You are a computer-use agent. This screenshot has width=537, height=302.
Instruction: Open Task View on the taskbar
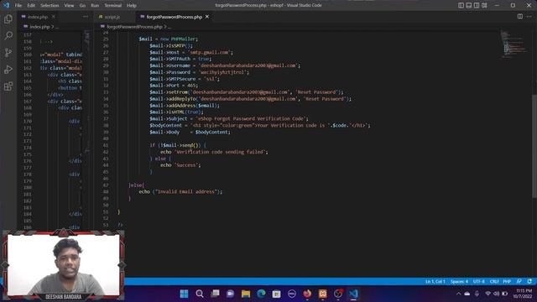click(x=215, y=294)
